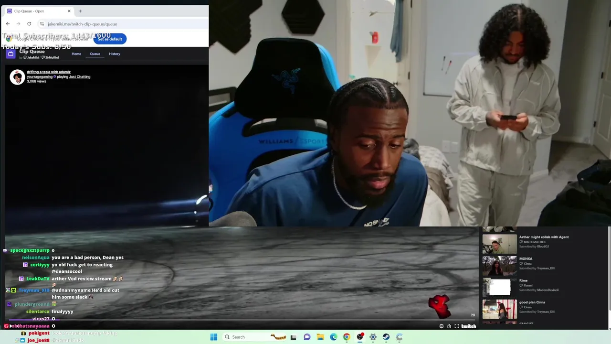Open Steam from taskbar
This screenshot has width=611, height=344.
pyautogui.click(x=386, y=337)
